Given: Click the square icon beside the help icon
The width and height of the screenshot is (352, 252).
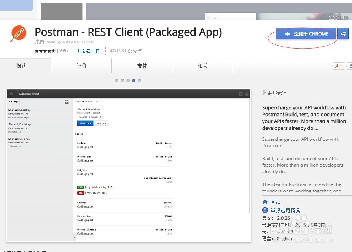Looking at the screenshot, I should (x=241, y=94).
